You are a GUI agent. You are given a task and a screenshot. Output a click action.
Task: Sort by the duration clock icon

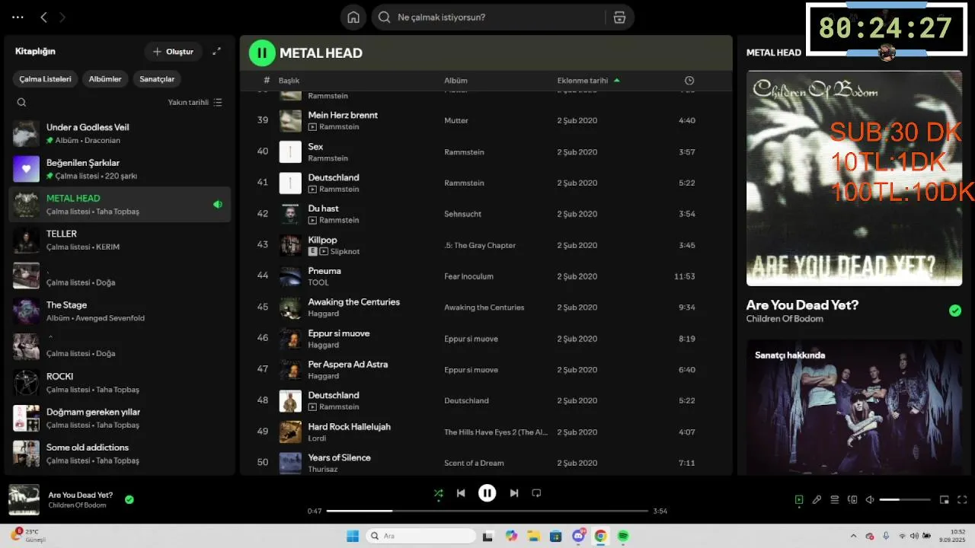click(689, 81)
